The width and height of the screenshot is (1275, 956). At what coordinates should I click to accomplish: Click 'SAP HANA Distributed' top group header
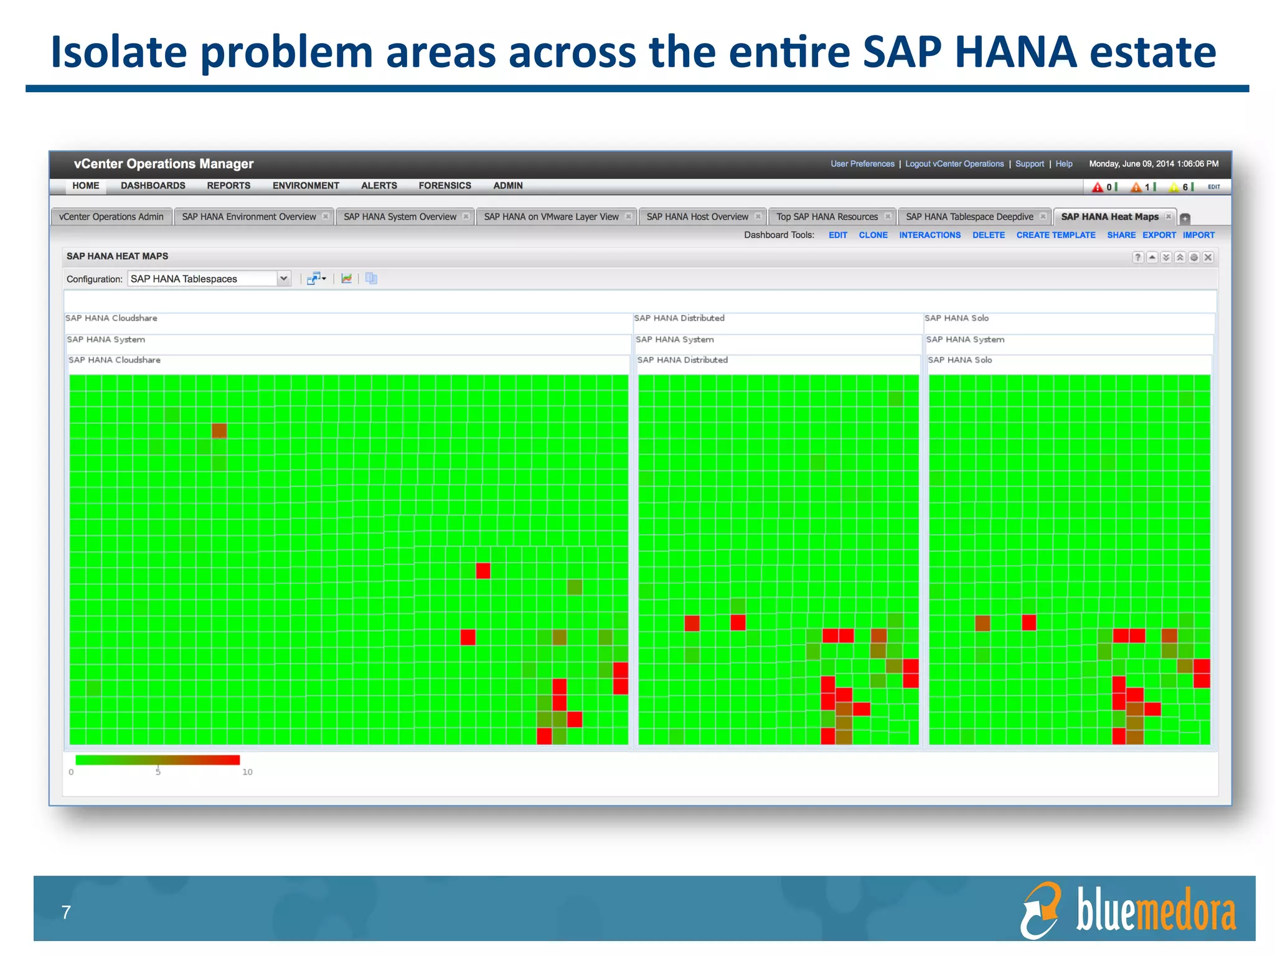[x=679, y=318]
